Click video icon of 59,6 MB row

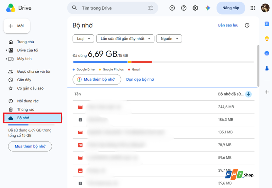pyautogui.click(x=80, y=158)
